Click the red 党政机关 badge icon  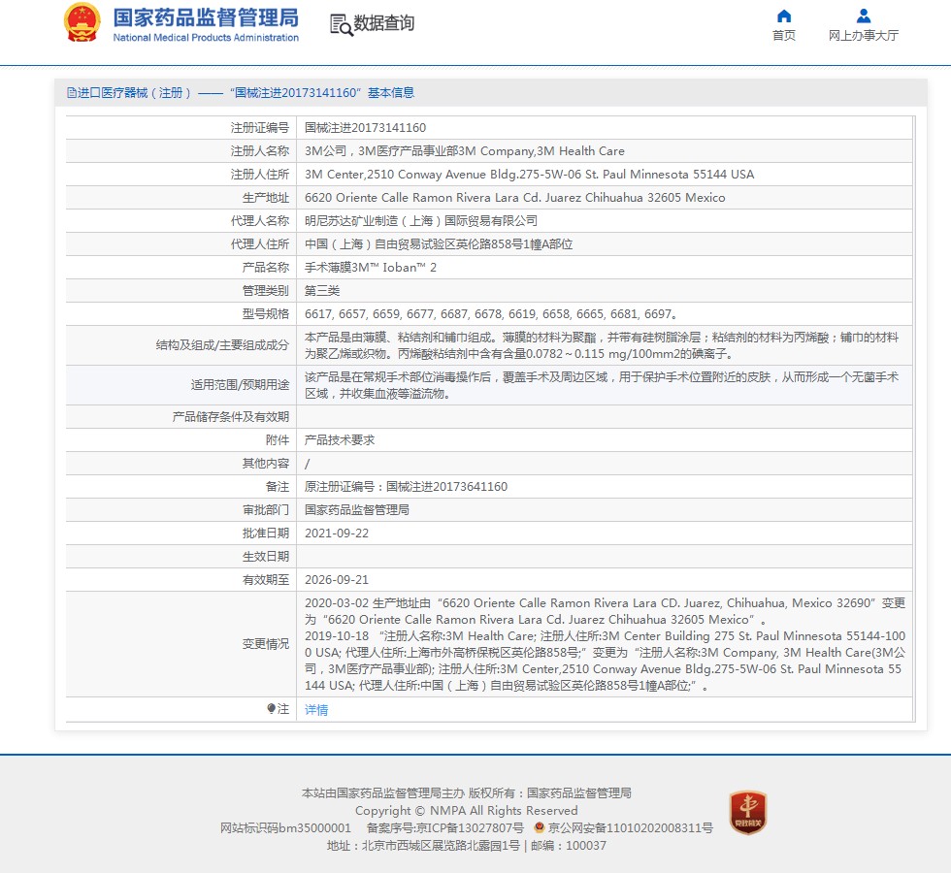pyautogui.click(x=748, y=813)
